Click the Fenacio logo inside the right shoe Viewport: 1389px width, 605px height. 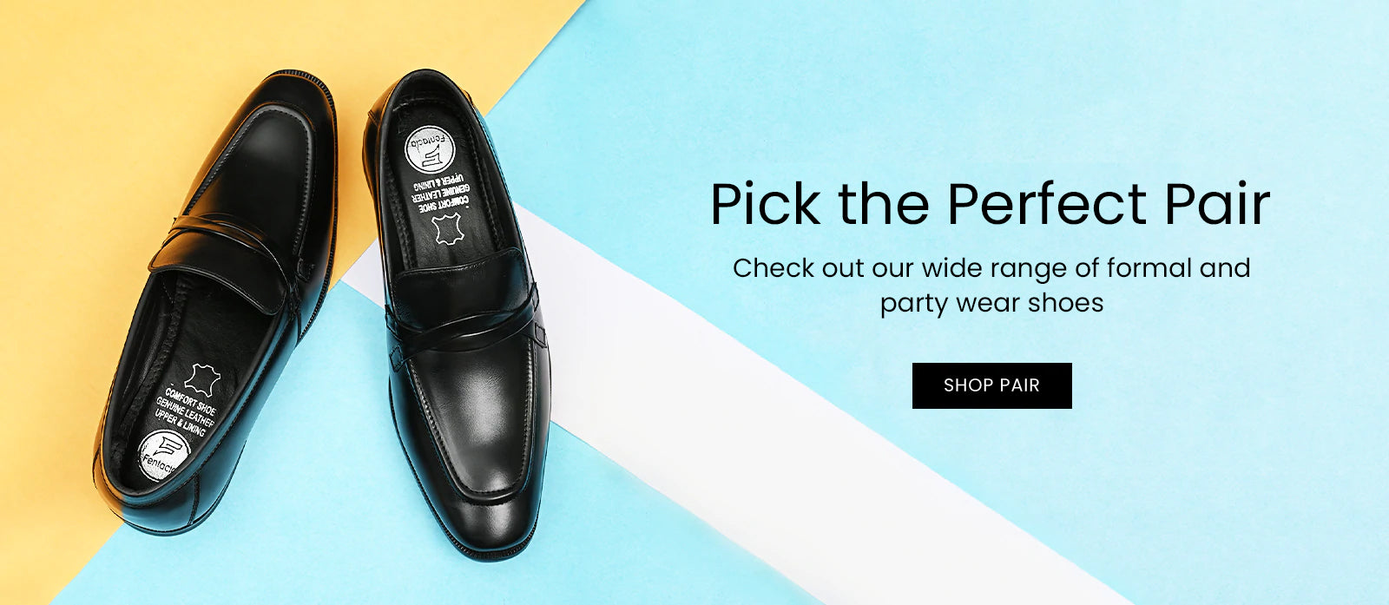tap(430, 150)
